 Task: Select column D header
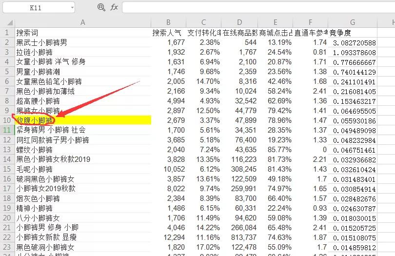tap(239, 22)
